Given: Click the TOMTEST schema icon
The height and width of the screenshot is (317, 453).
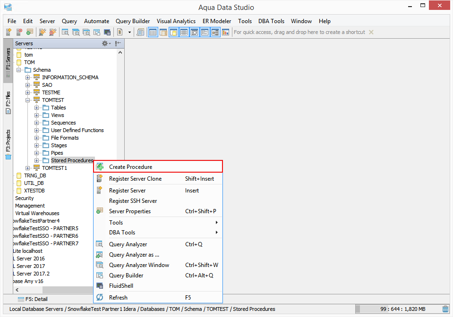Looking at the screenshot, I should [x=37, y=100].
